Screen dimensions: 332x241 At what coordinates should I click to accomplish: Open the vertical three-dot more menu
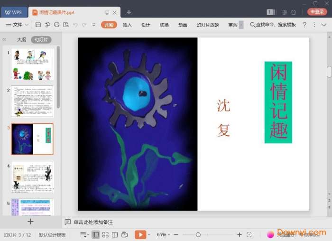coord(314,25)
